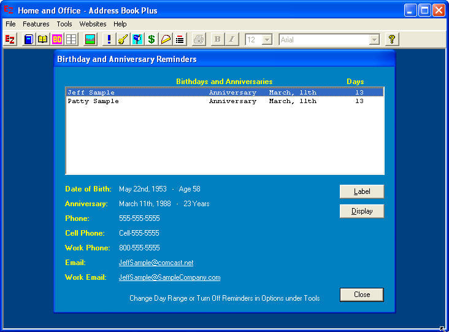
Task: Open the BD birthday reminders icon
Action: point(57,39)
